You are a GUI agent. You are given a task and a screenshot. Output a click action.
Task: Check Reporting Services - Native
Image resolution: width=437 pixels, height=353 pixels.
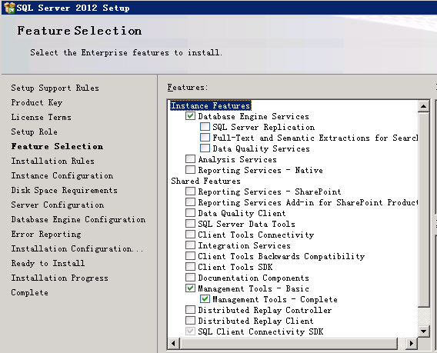coord(190,170)
